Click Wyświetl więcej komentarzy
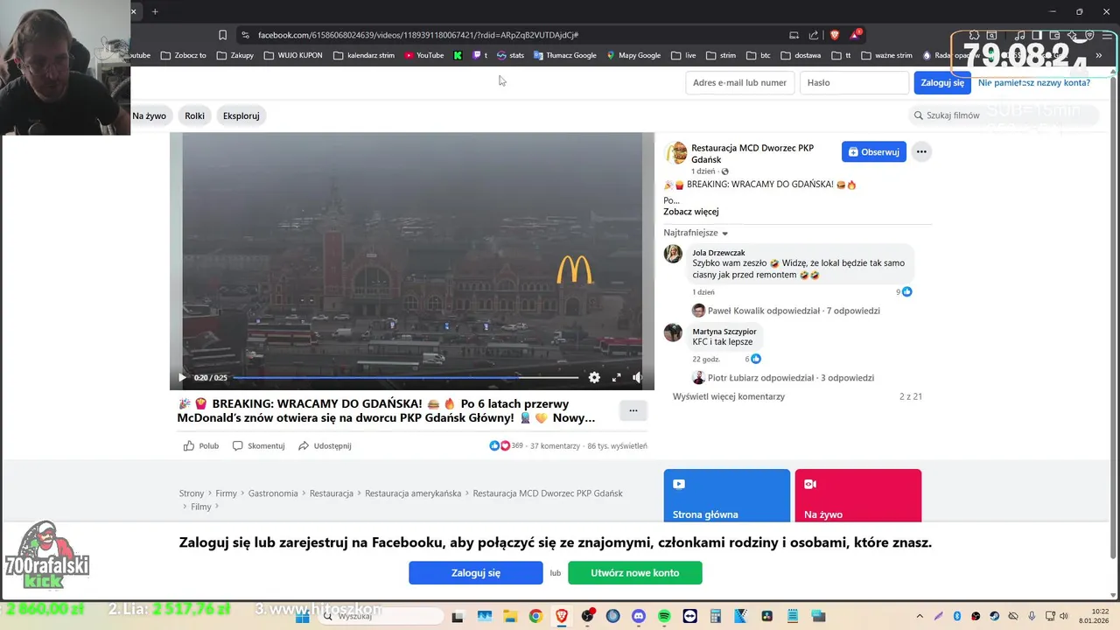Image resolution: width=1120 pixels, height=630 pixels. (x=729, y=396)
